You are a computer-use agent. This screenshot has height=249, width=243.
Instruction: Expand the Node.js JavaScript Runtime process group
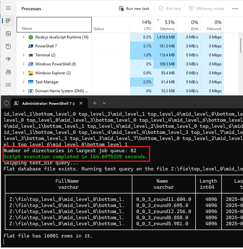point(23,37)
